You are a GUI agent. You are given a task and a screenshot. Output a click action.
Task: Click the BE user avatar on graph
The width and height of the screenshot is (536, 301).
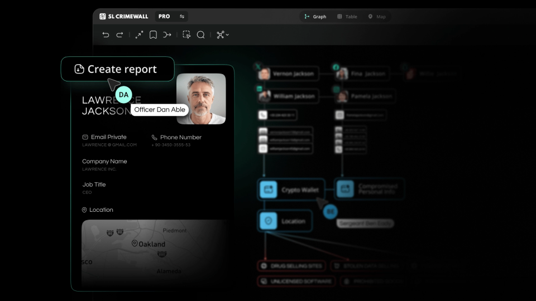point(330,212)
